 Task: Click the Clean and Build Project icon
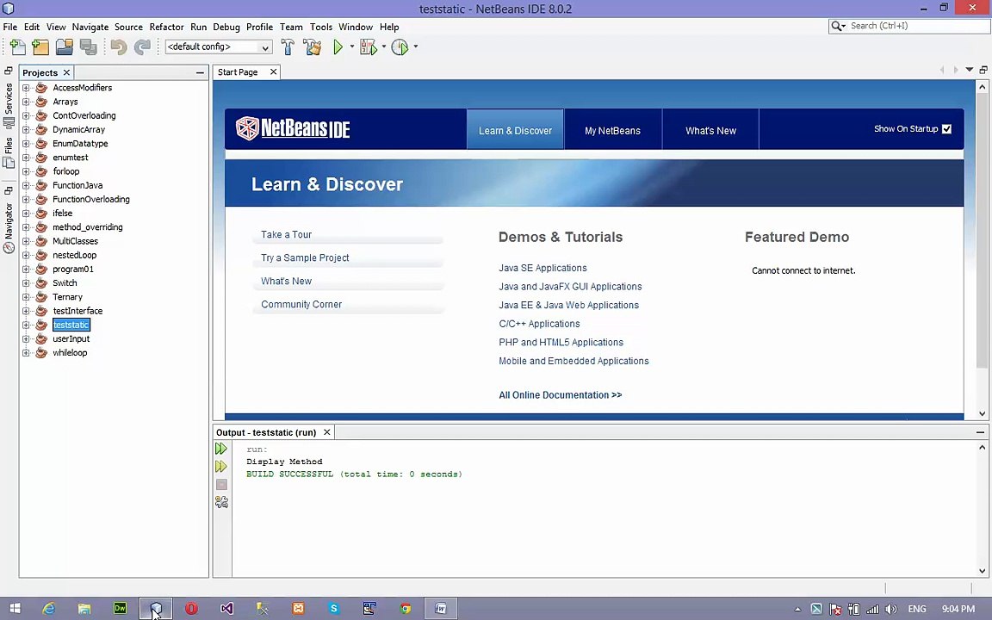[x=312, y=46]
